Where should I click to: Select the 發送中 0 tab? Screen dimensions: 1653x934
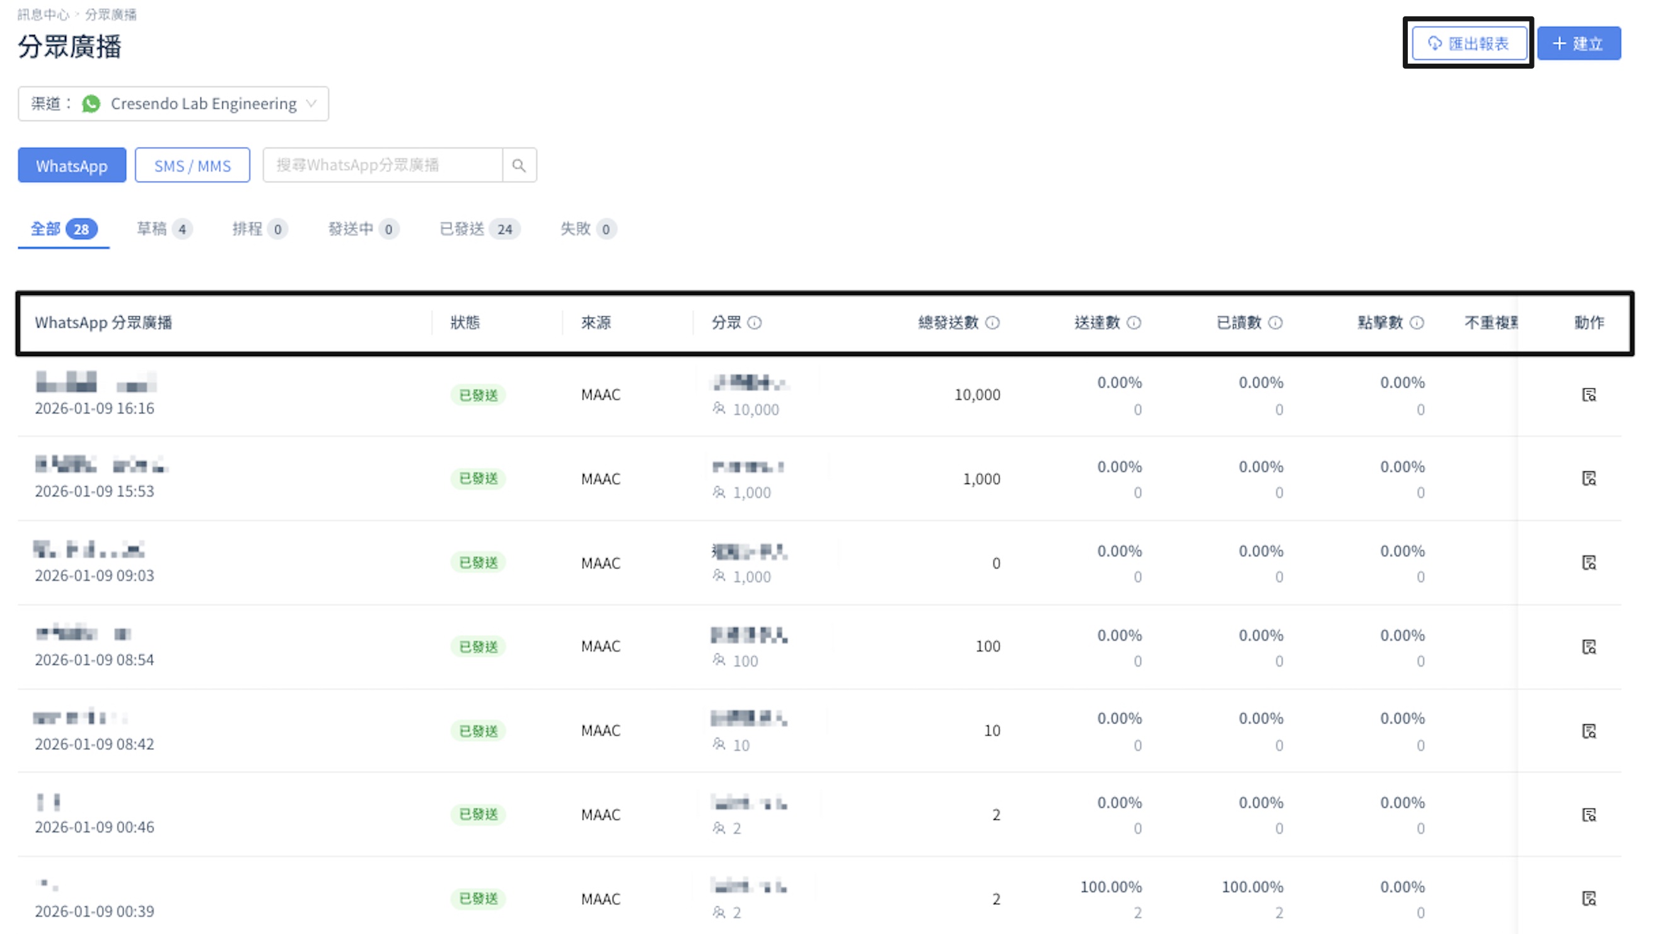363,229
